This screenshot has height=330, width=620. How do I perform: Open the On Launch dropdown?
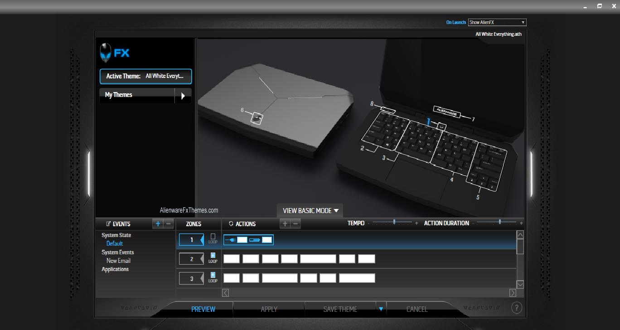497,22
